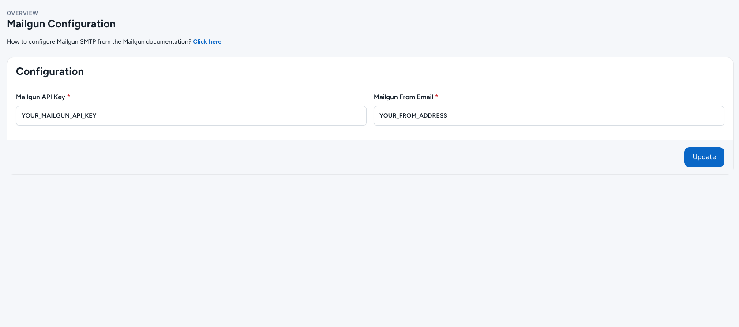
Task: Click the "Configuration" card heading
Action: [x=50, y=71]
